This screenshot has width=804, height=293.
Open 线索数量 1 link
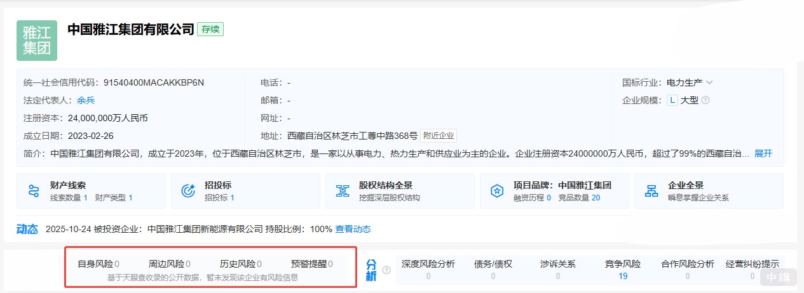coord(69,198)
